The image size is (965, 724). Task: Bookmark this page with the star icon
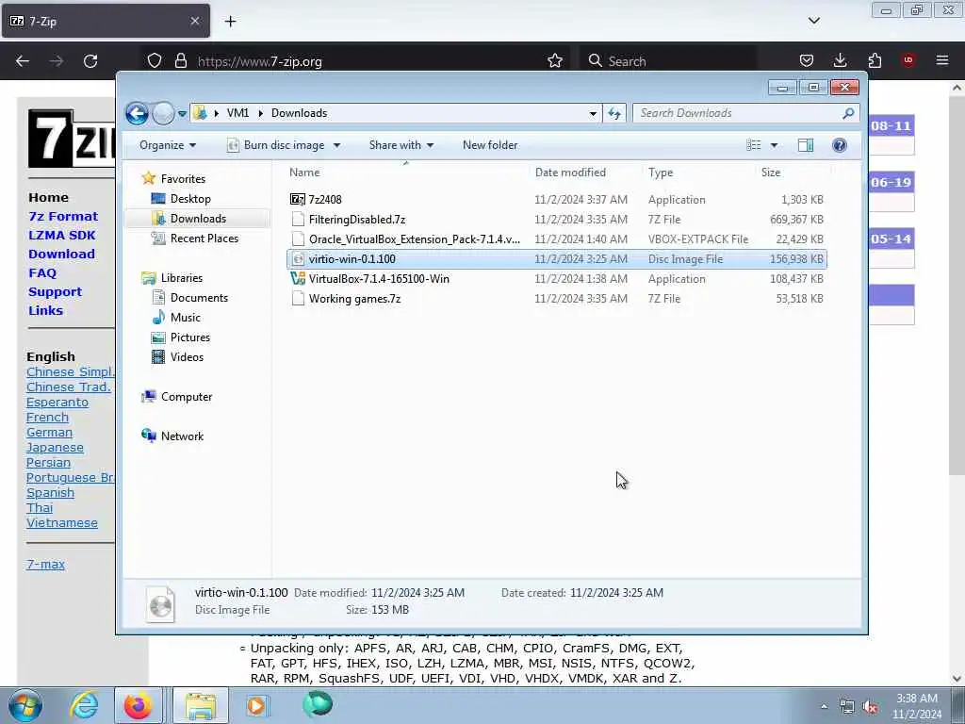(554, 61)
